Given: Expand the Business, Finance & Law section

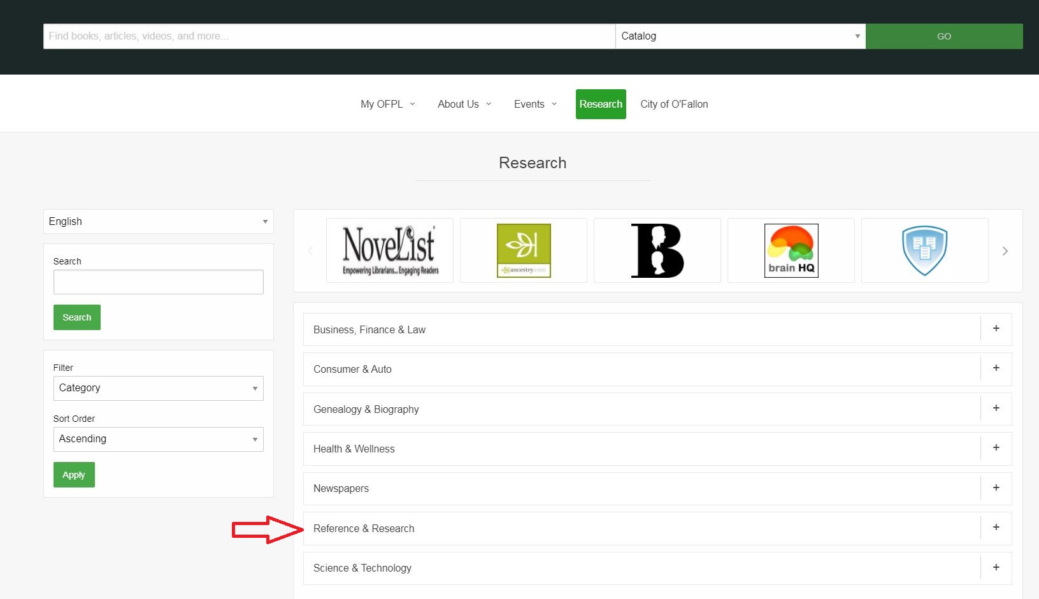Looking at the screenshot, I should pyautogui.click(x=996, y=329).
